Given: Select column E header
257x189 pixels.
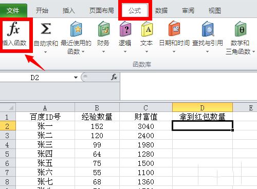Looking at the screenshot, I should [245, 108].
